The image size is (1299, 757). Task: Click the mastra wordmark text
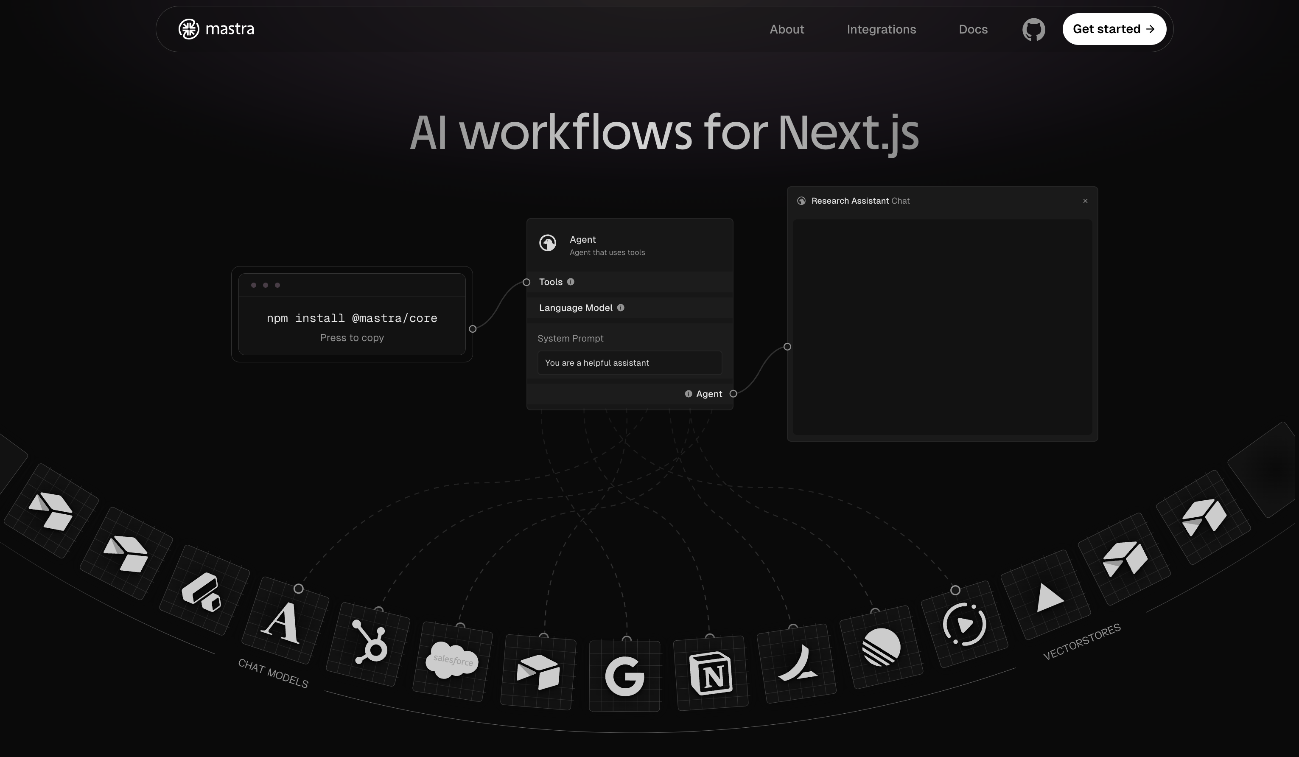coord(230,29)
